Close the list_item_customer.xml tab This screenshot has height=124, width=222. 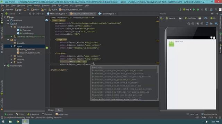(x=95, y=14)
